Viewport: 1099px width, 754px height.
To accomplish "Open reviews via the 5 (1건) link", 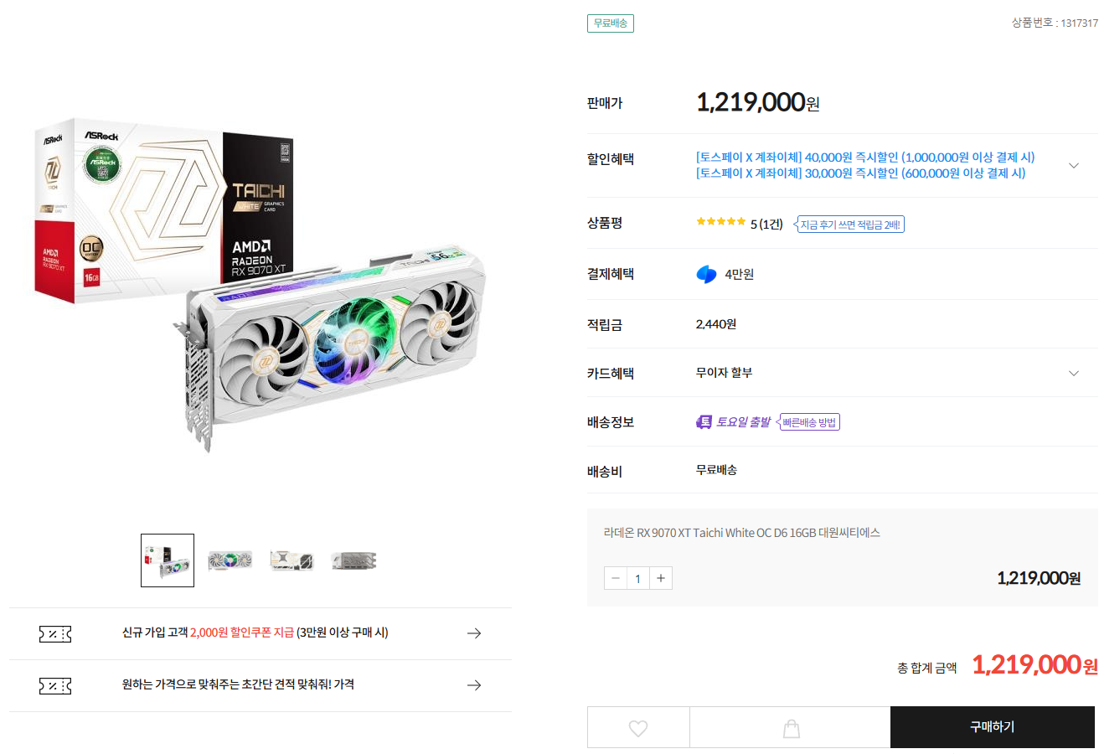I will pyautogui.click(x=766, y=222).
